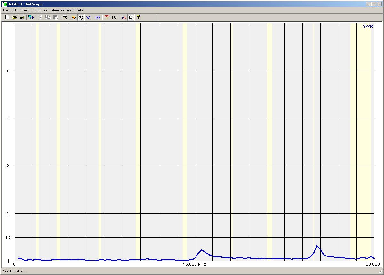
Task: Open the Configure menu
Action: (x=40, y=10)
